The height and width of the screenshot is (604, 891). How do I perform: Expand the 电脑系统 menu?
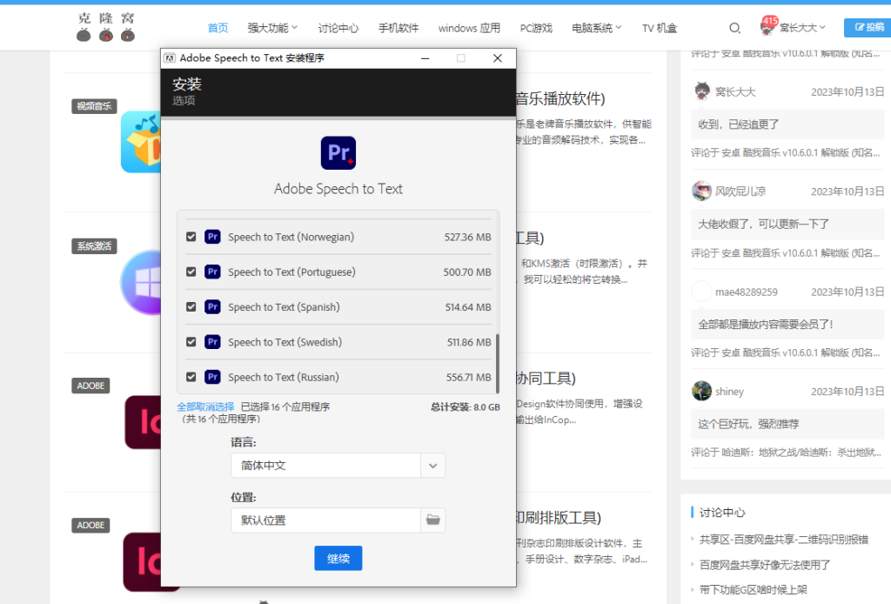tap(597, 28)
